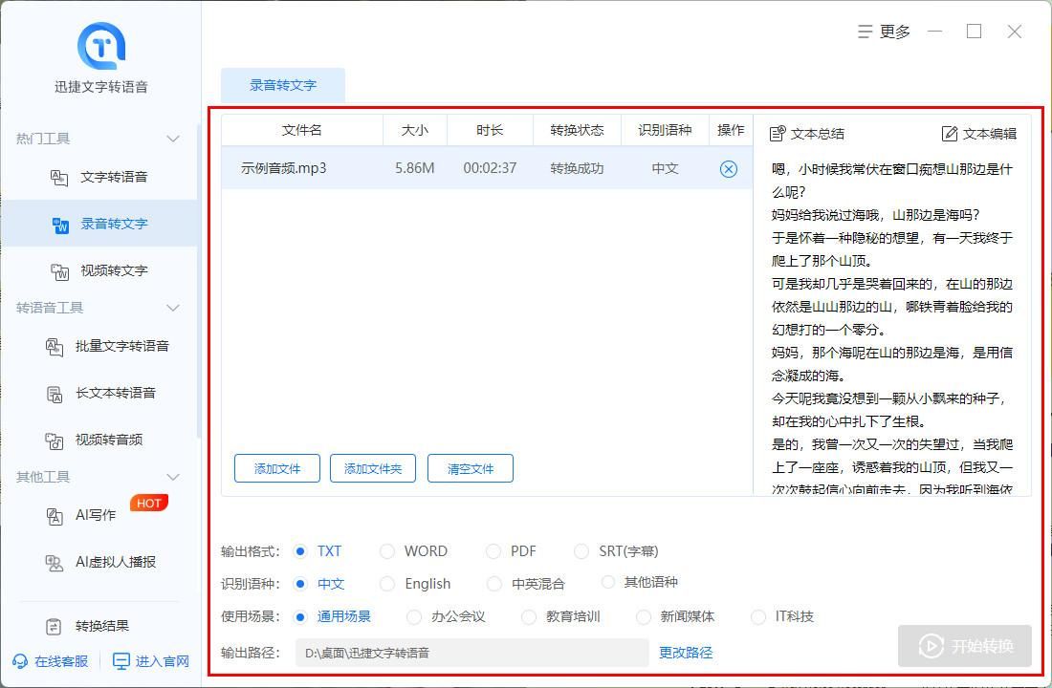The width and height of the screenshot is (1052, 688).
Task: Click the 5.86M size cell
Action: (415, 168)
